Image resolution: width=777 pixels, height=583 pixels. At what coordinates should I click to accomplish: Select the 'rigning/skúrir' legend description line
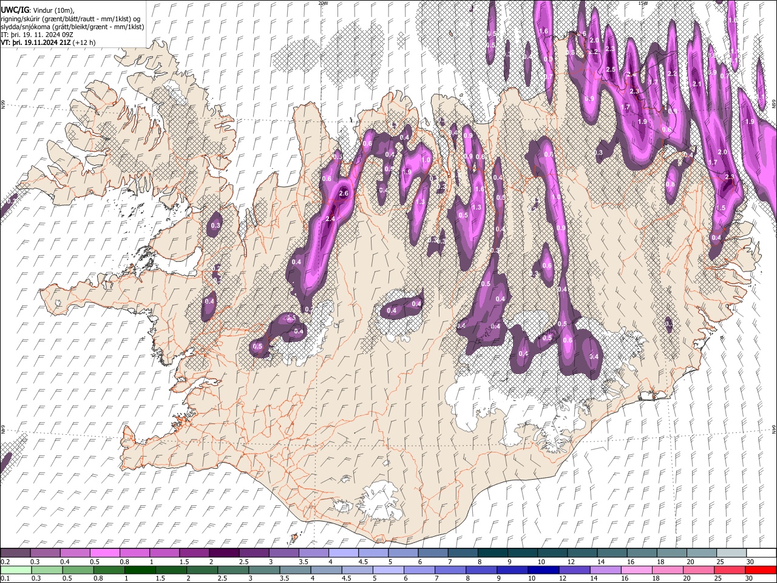(71, 19)
